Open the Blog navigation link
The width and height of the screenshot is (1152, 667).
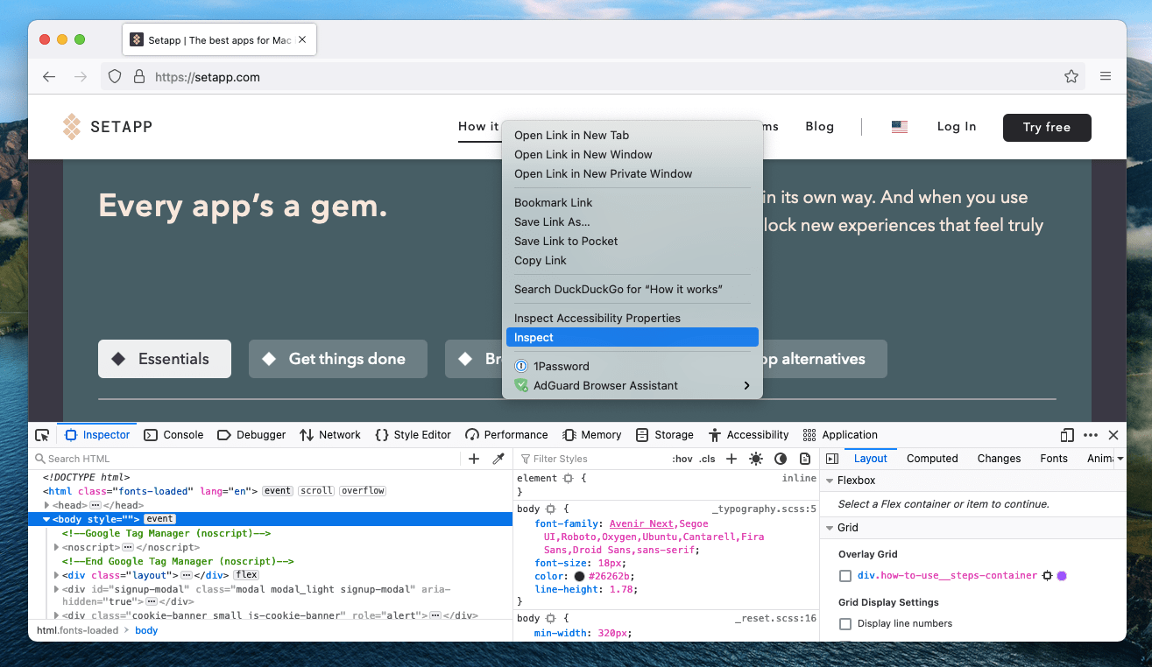[x=820, y=127]
